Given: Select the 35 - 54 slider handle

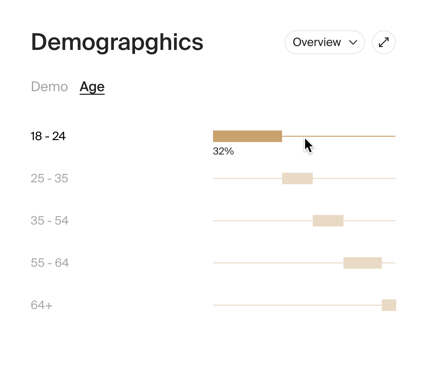Looking at the screenshot, I should [x=328, y=220].
